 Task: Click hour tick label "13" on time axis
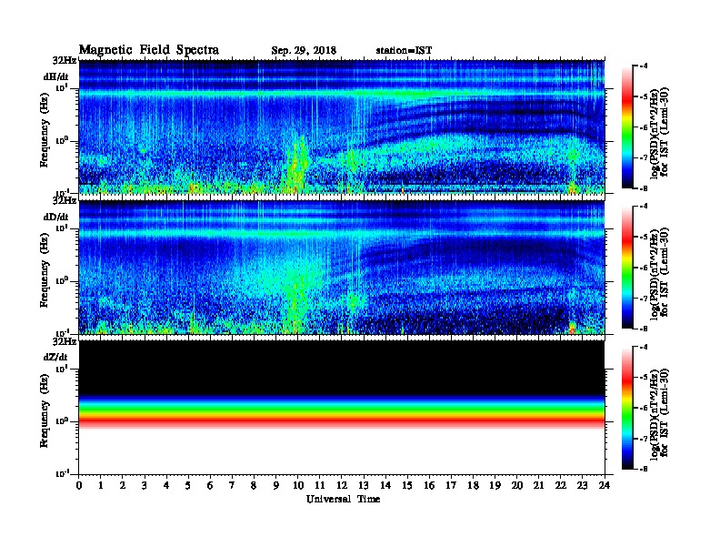[364, 485]
